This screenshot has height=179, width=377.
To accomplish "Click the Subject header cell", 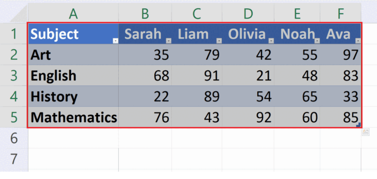I will click(x=73, y=34).
